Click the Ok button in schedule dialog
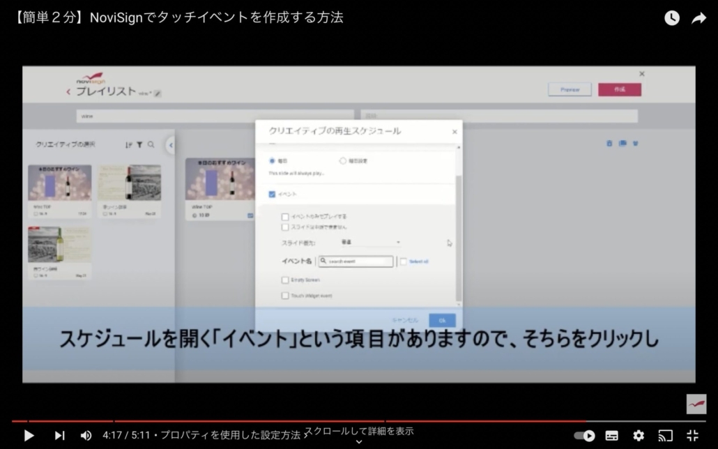Screen dimensions: 718x449 (x=442, y=320)
